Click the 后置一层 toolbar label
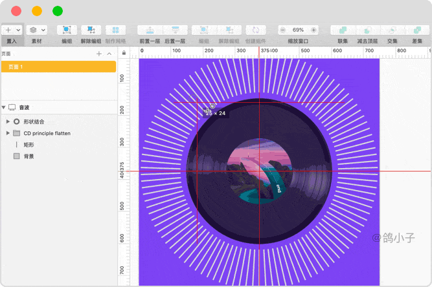The image size is (432, 287). pyautogui.click(x=175, y=41)
